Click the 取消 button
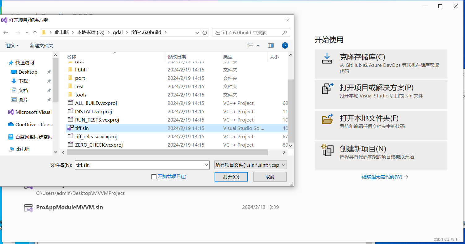This screenshot has height=244, width=465. [x=270, y=177]
